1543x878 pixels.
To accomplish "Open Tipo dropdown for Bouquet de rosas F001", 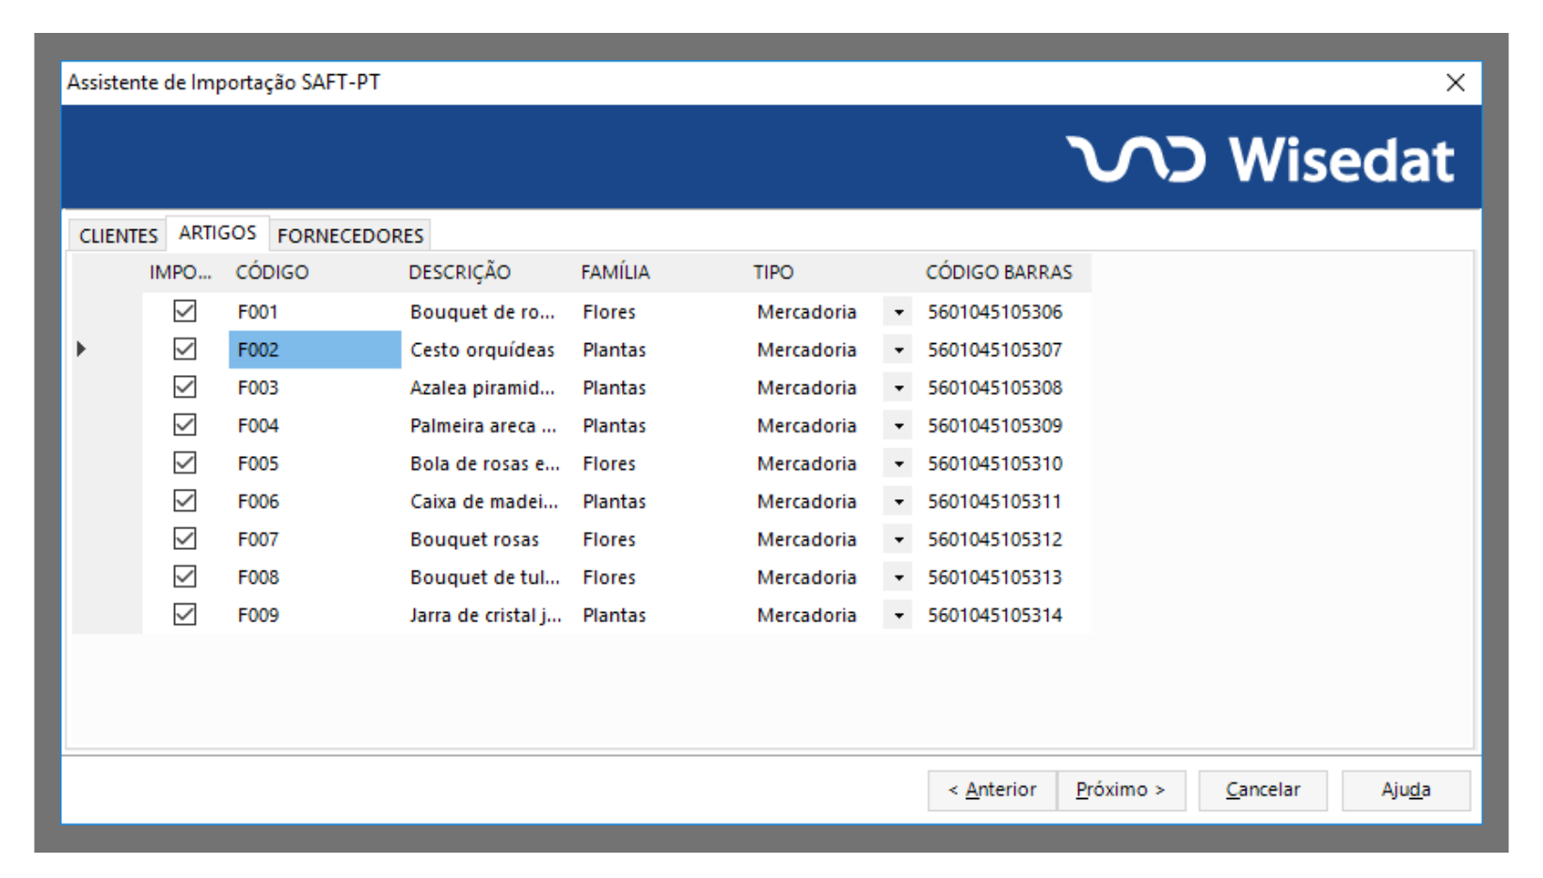I will [898, 312].
